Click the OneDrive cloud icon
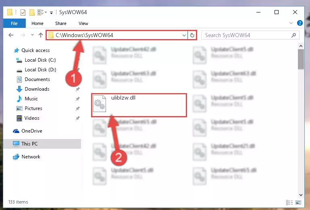Viewport: 310px width, 210px height. pos(16,131)
